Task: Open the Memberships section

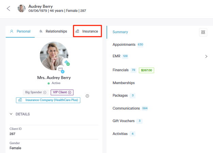Action: click(124, 83)
